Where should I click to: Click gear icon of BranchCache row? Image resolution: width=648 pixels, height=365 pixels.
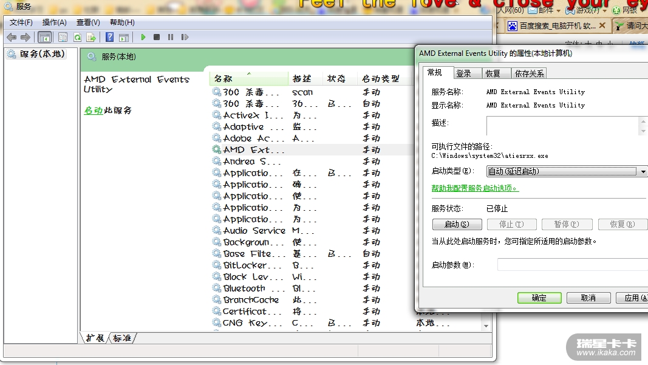pyautogui.click(x=217, y=299)
